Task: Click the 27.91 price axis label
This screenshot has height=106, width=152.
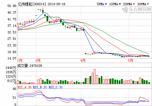Action: (12, 39)
